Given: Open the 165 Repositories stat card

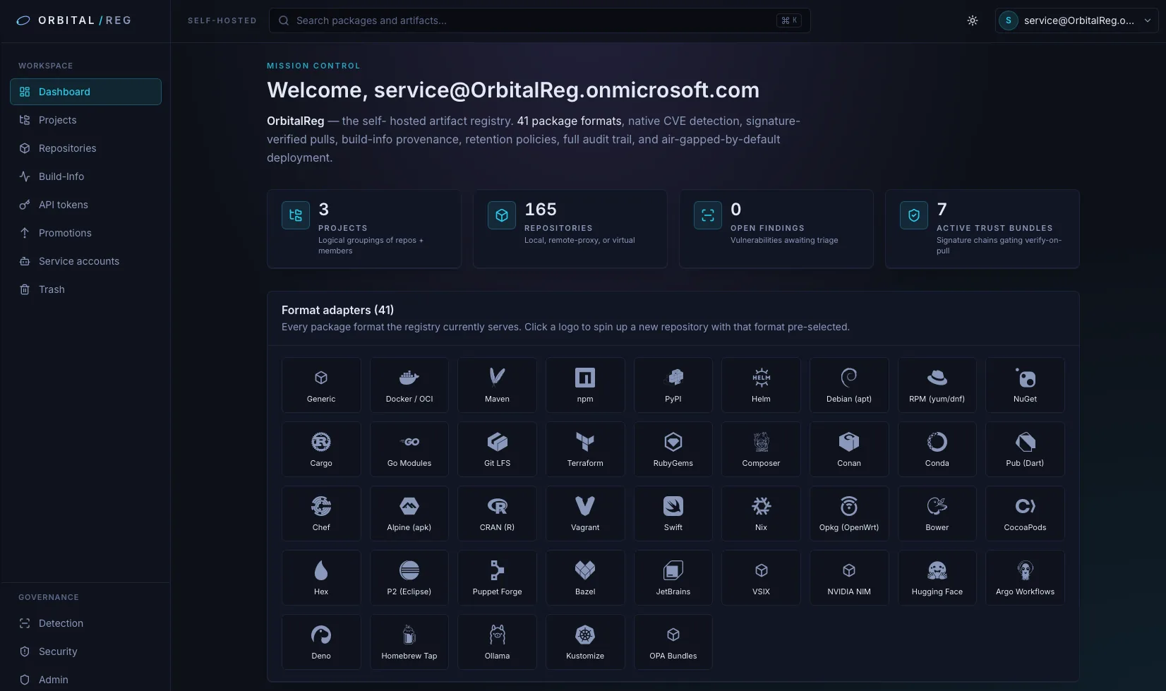Looking at the screenshot, I should click(570, 229).
